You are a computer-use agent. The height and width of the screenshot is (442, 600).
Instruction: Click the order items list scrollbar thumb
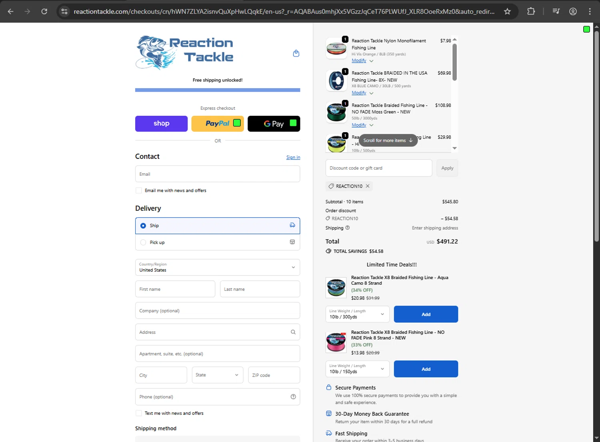(454, 62)
